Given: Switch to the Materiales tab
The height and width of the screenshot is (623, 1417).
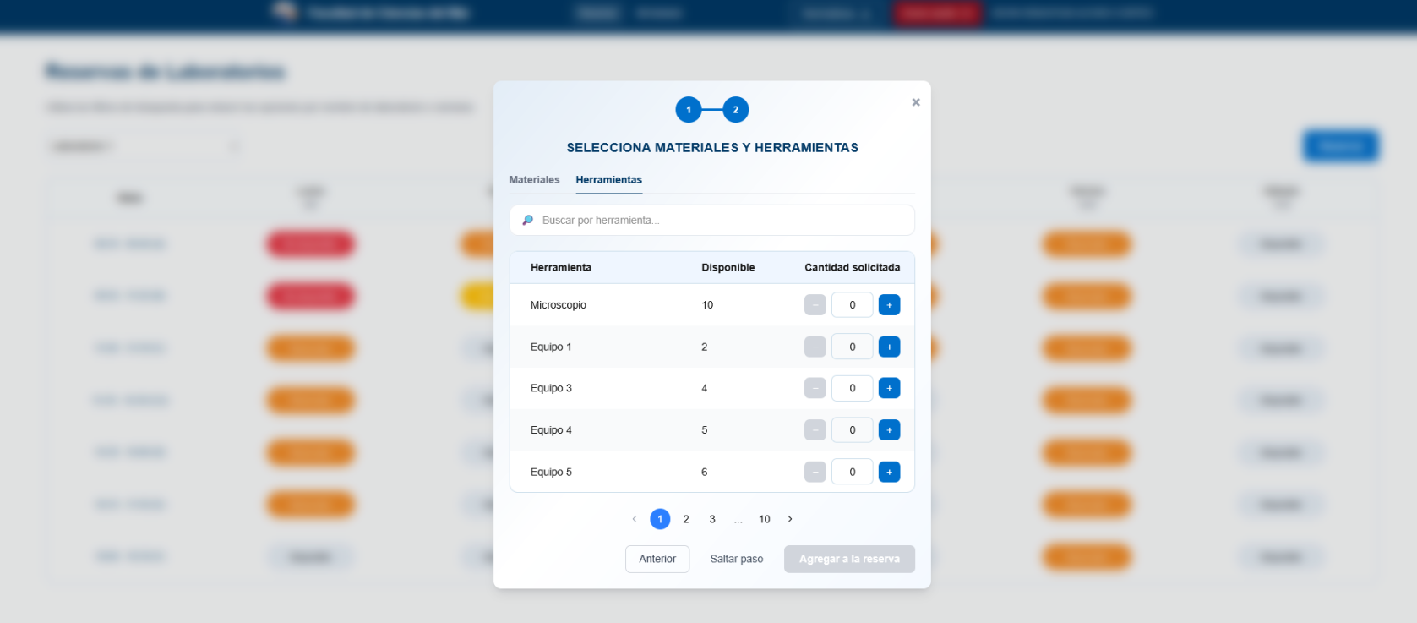Looking at the screenshot, I should pos(534,180).
